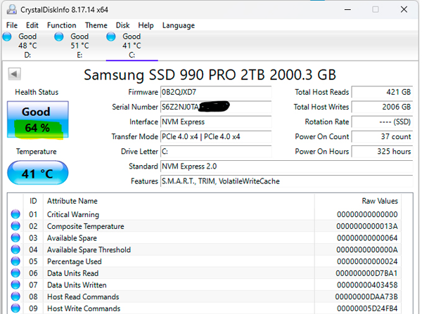Click status orb beside Host Write Commands

pos(15,308)
